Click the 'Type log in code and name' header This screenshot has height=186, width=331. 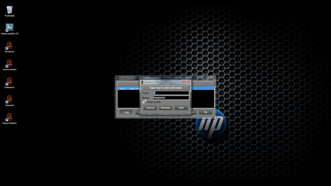(x=165, y=88)
